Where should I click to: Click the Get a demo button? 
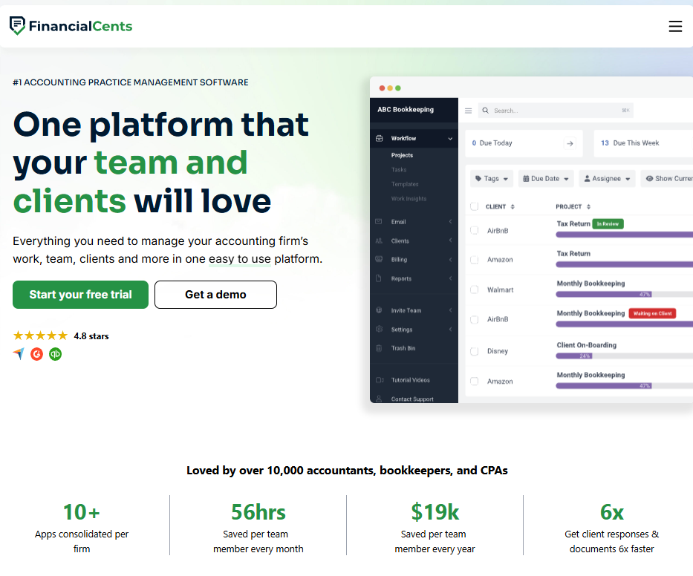tap(215, 295)
